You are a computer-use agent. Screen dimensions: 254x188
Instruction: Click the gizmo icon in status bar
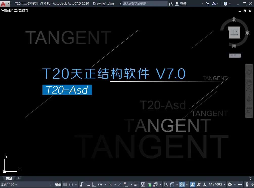click(x=182, y=184)
